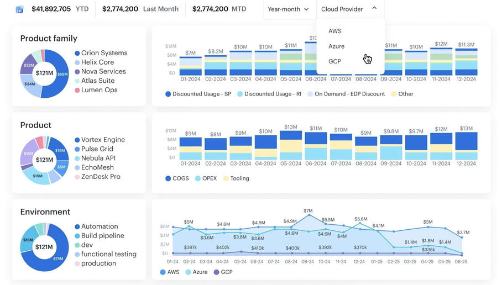Select Orion Systems in Product family legend

(104, 53)
